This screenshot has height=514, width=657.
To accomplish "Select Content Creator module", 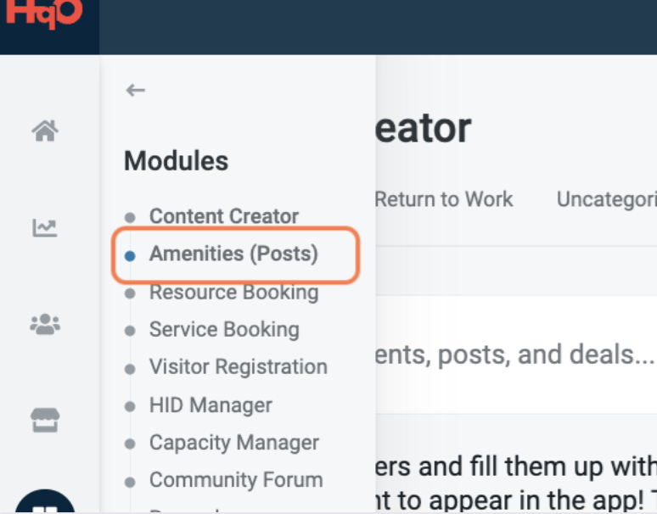I will 223,216.
